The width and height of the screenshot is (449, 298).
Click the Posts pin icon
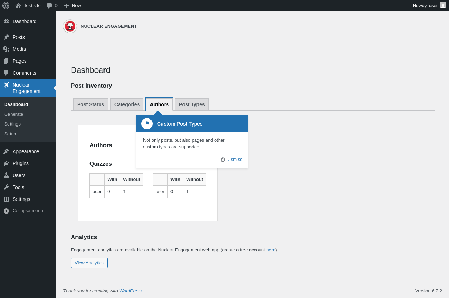click(x=6, y=37)
